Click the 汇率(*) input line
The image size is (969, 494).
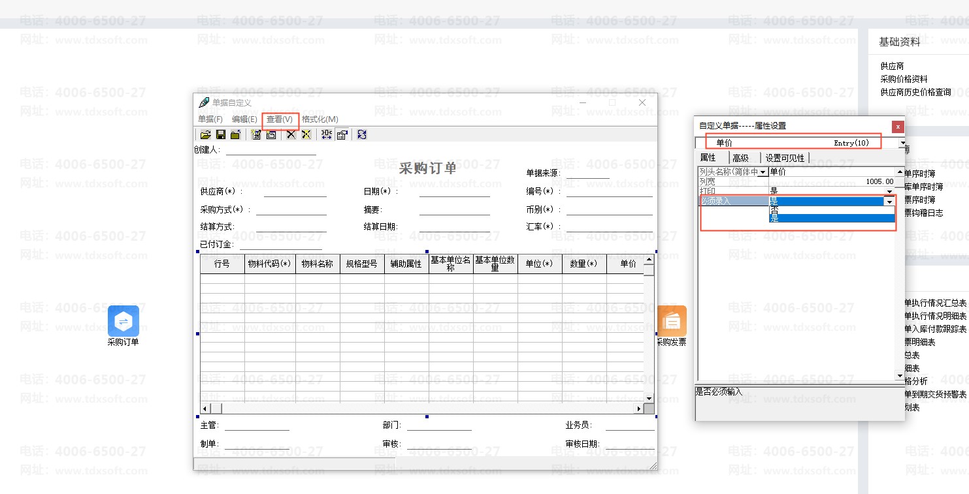coord(609,227)
